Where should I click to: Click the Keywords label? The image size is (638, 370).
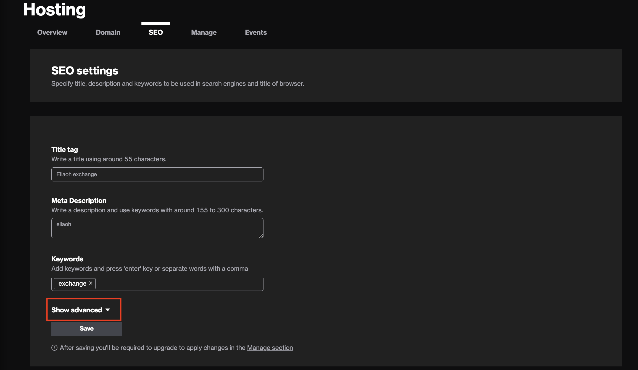pos(67,259)
